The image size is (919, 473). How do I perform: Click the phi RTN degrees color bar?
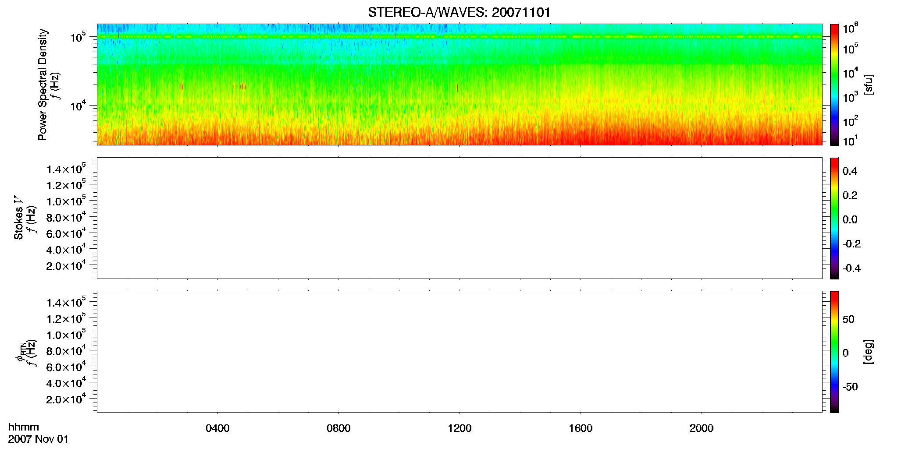tap(834, 352)
